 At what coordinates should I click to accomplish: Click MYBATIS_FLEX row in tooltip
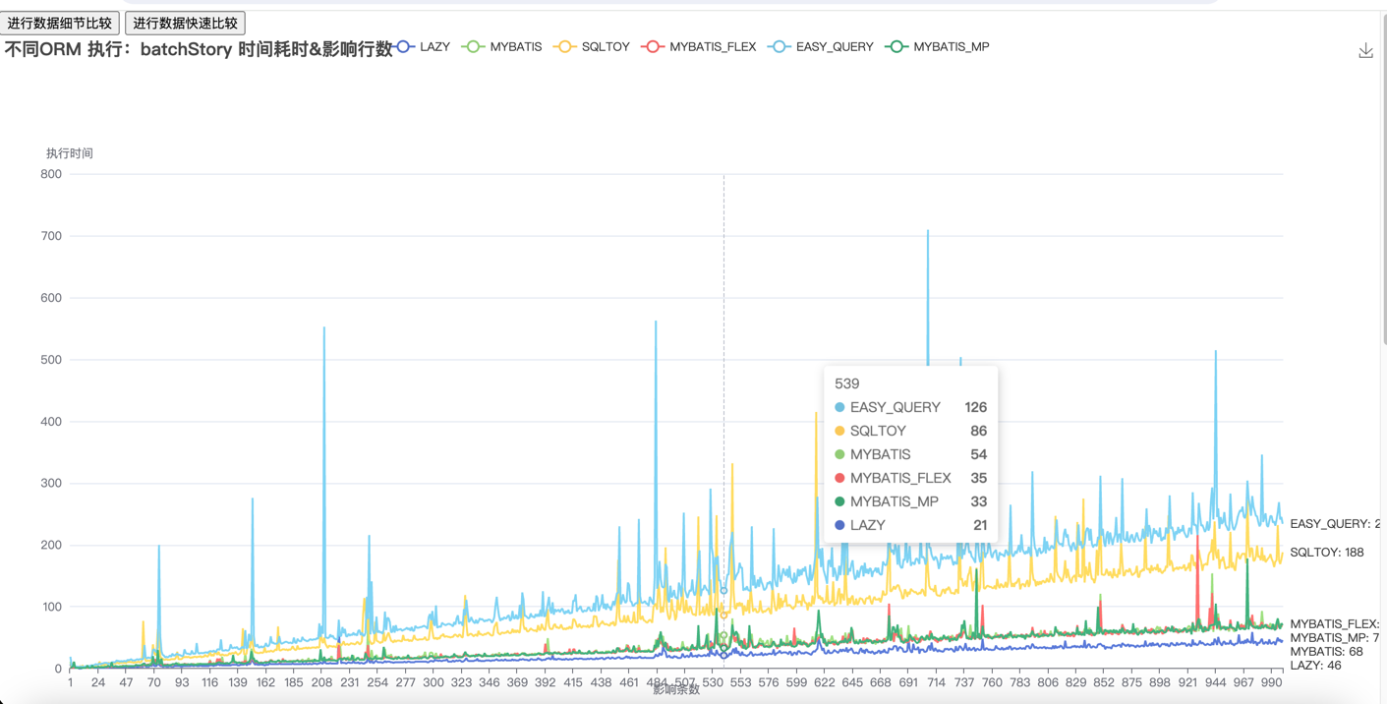[x=910, y=478]
